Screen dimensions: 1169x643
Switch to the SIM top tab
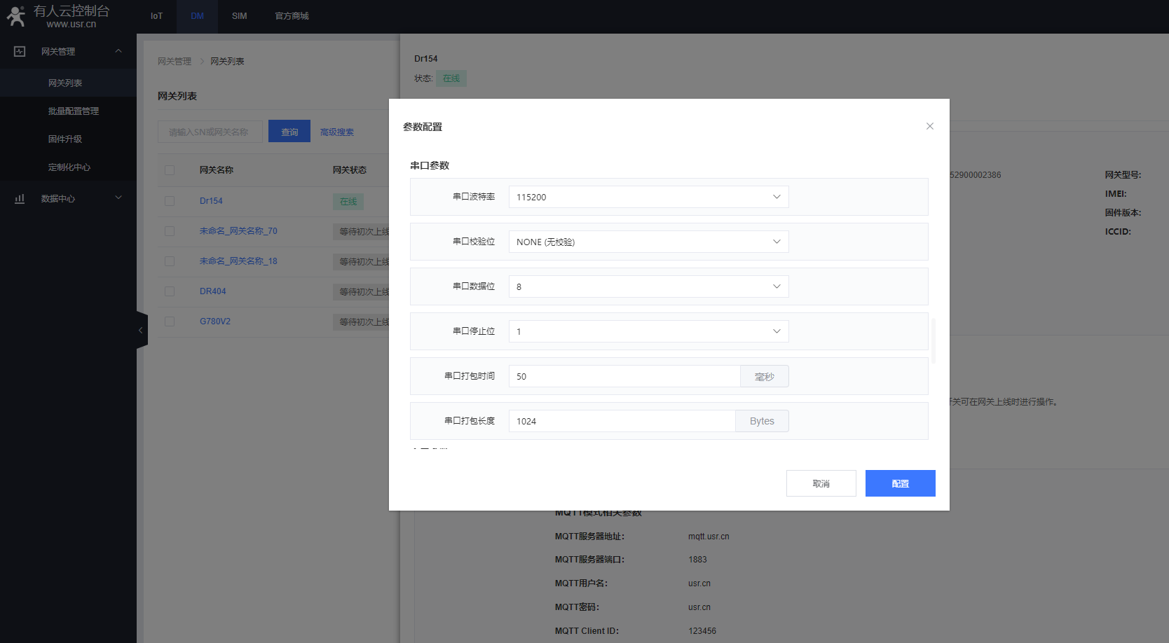click(239, 16)
